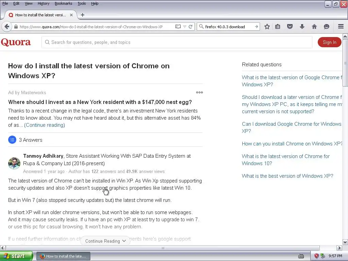Open the URL history dropdown arrow
348x261 pixels.
click(185, 27)
